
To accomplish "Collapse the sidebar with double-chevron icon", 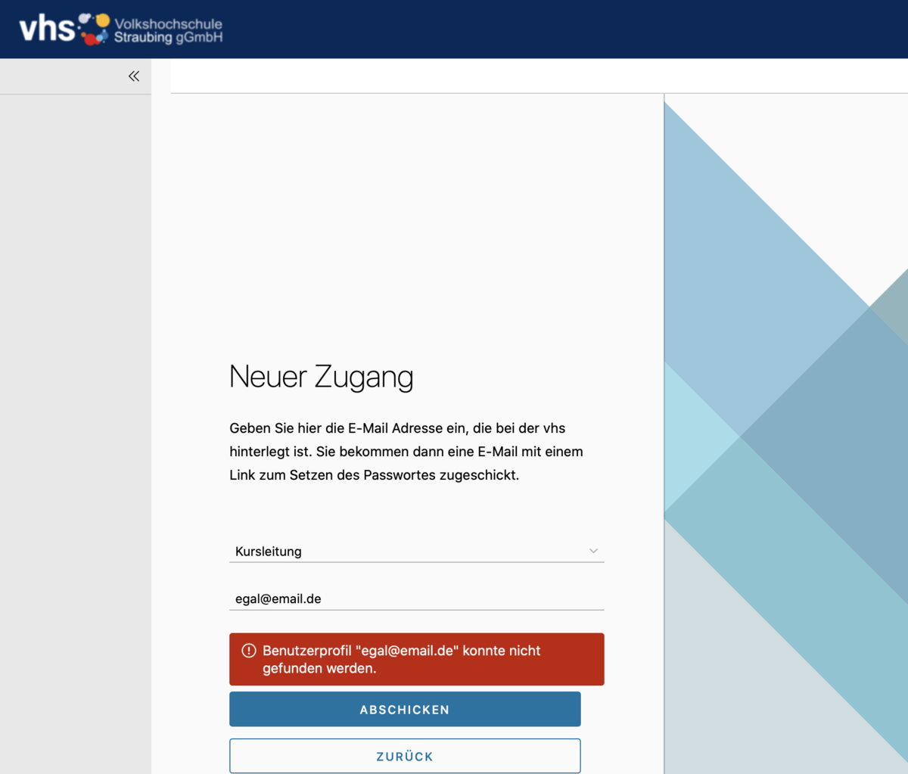I will (x=134, y=76).
